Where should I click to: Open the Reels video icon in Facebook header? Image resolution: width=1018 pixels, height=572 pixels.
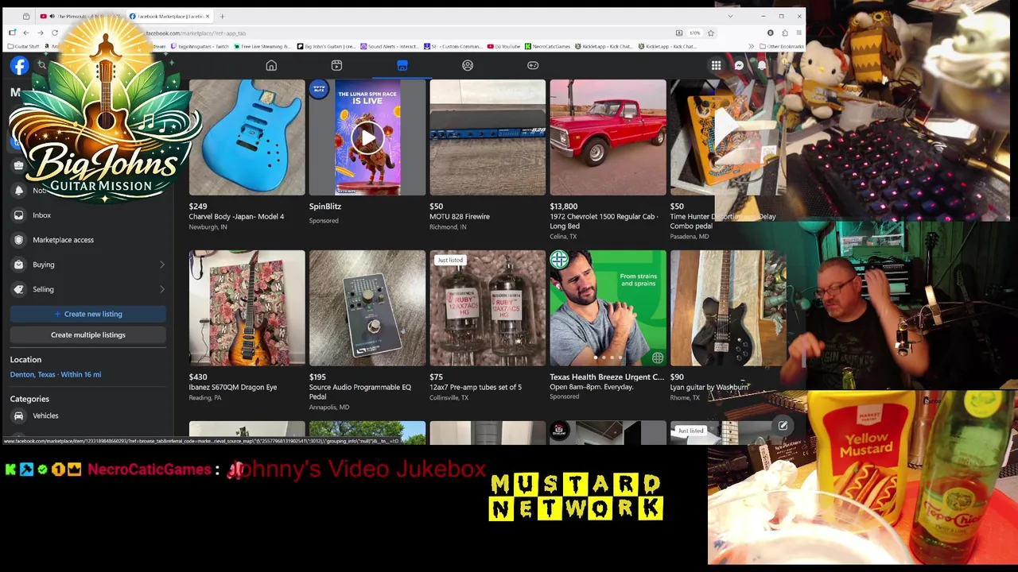pyautogui.click(x=336, y=65)
